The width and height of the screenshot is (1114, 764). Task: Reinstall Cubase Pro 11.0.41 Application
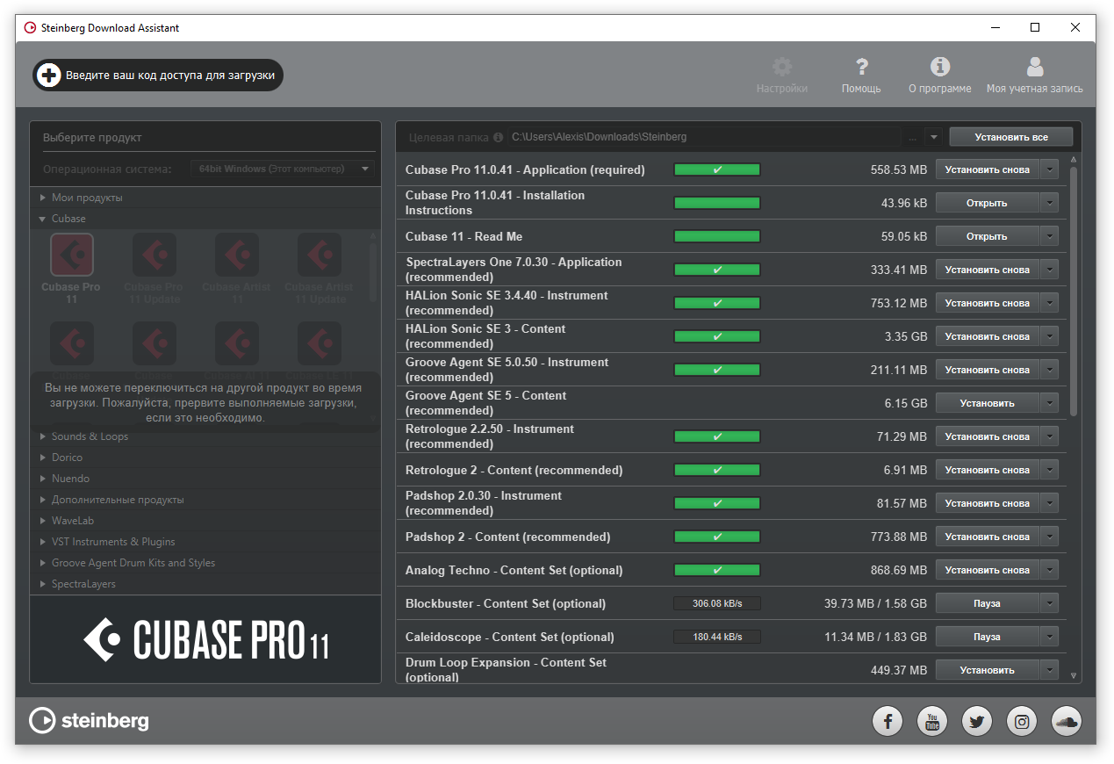[988, 169]
